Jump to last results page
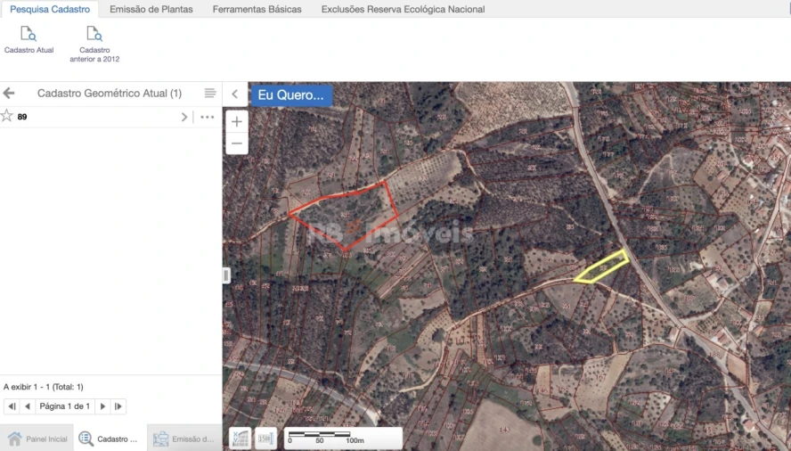This screenshot has width=791, height=451. [x=118, y=406]
